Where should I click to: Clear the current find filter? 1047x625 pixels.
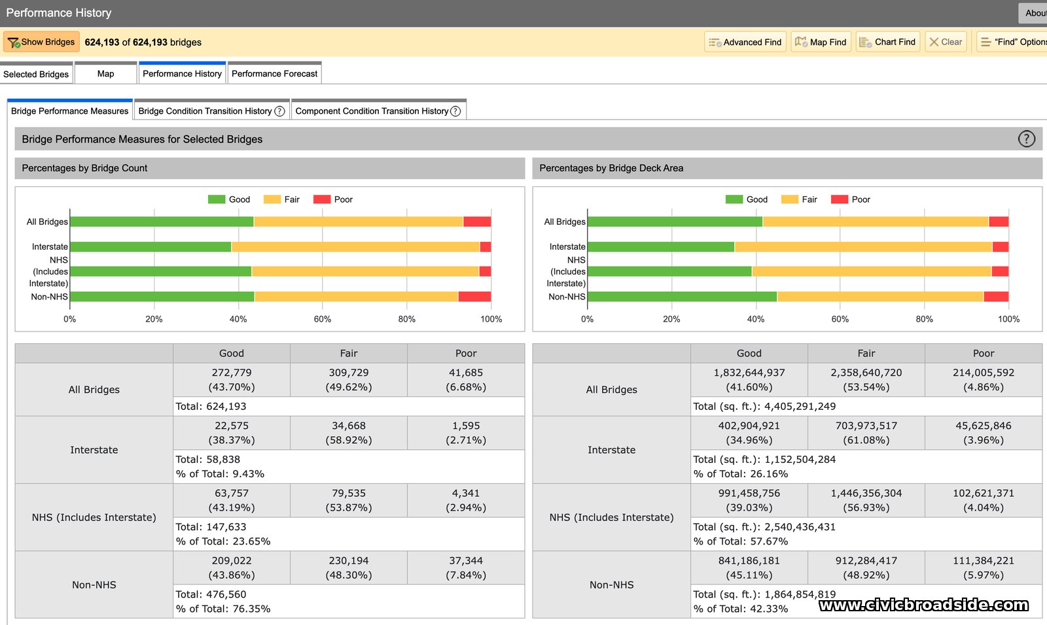pos(946,42)
